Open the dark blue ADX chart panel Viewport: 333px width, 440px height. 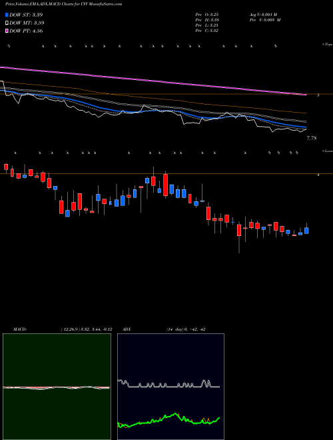tap(170, 387)
